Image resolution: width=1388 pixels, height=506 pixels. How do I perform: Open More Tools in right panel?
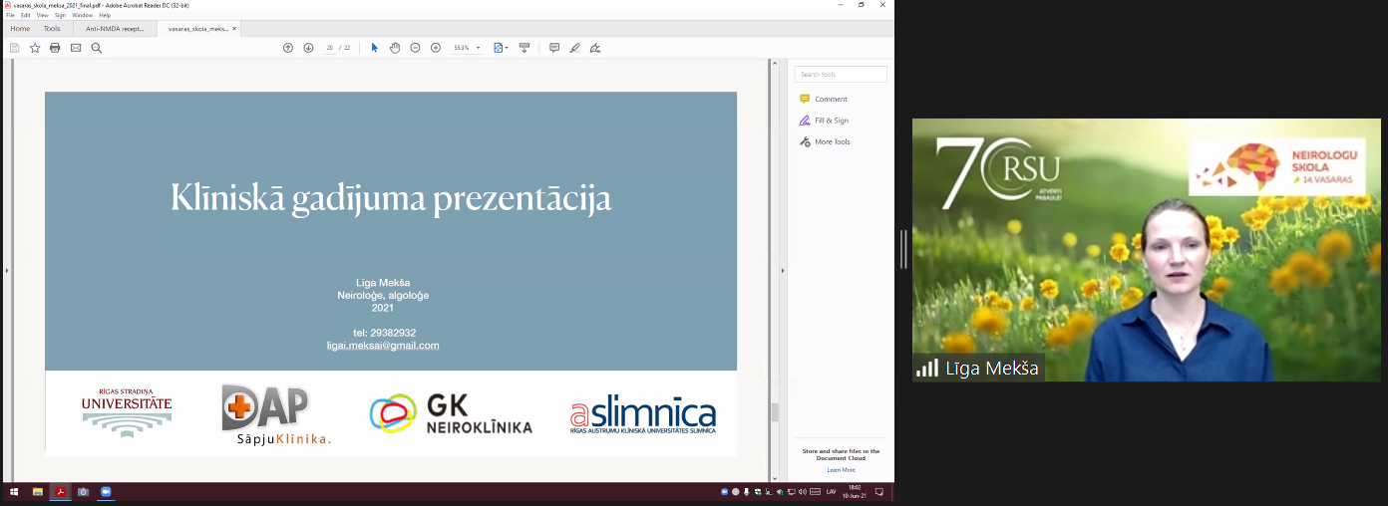click(825, 141)
